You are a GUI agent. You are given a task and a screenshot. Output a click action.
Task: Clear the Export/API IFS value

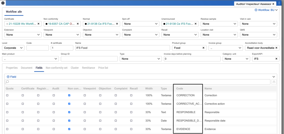[276, 59]
